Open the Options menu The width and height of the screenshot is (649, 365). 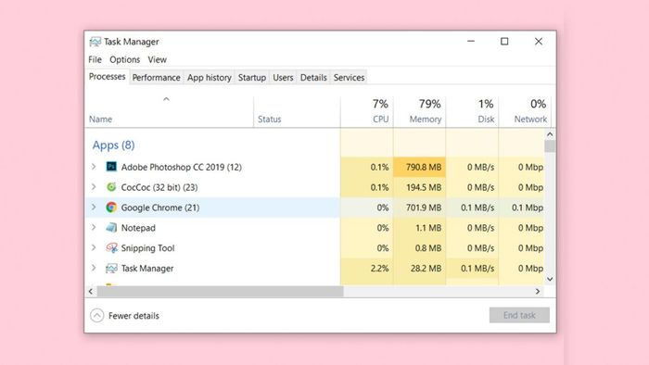pyautogui.click(x=124, y=59)
